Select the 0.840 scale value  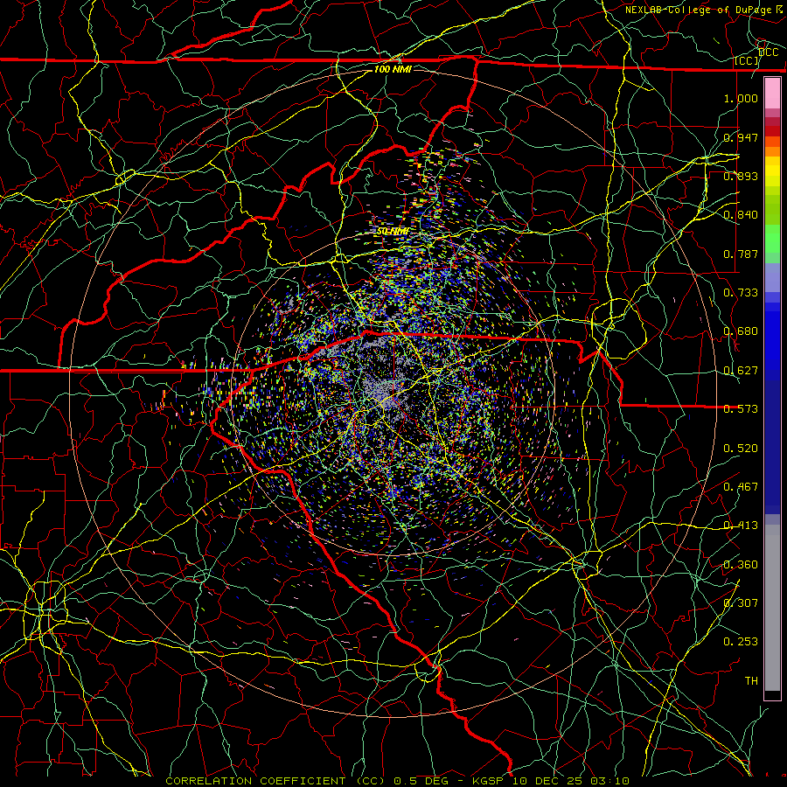(741, 215)
